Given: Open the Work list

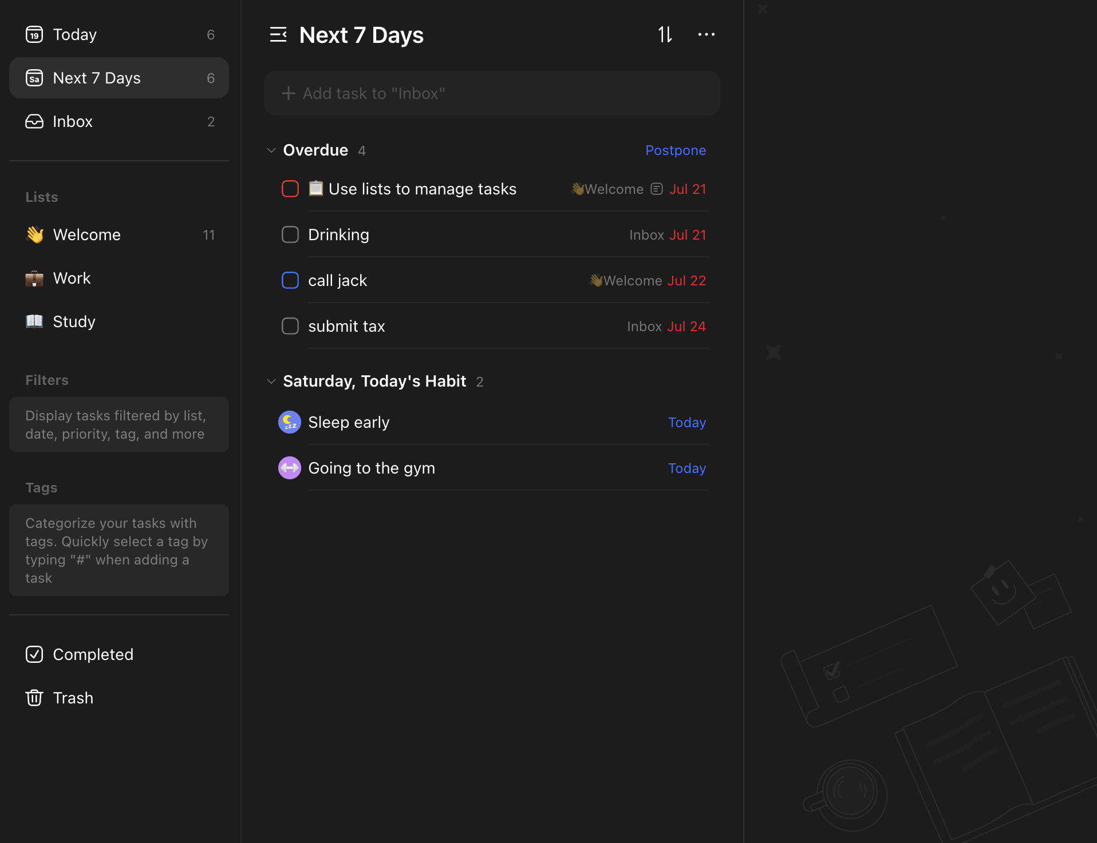Looking at the screenshot, I should click(x=119, y=279).
